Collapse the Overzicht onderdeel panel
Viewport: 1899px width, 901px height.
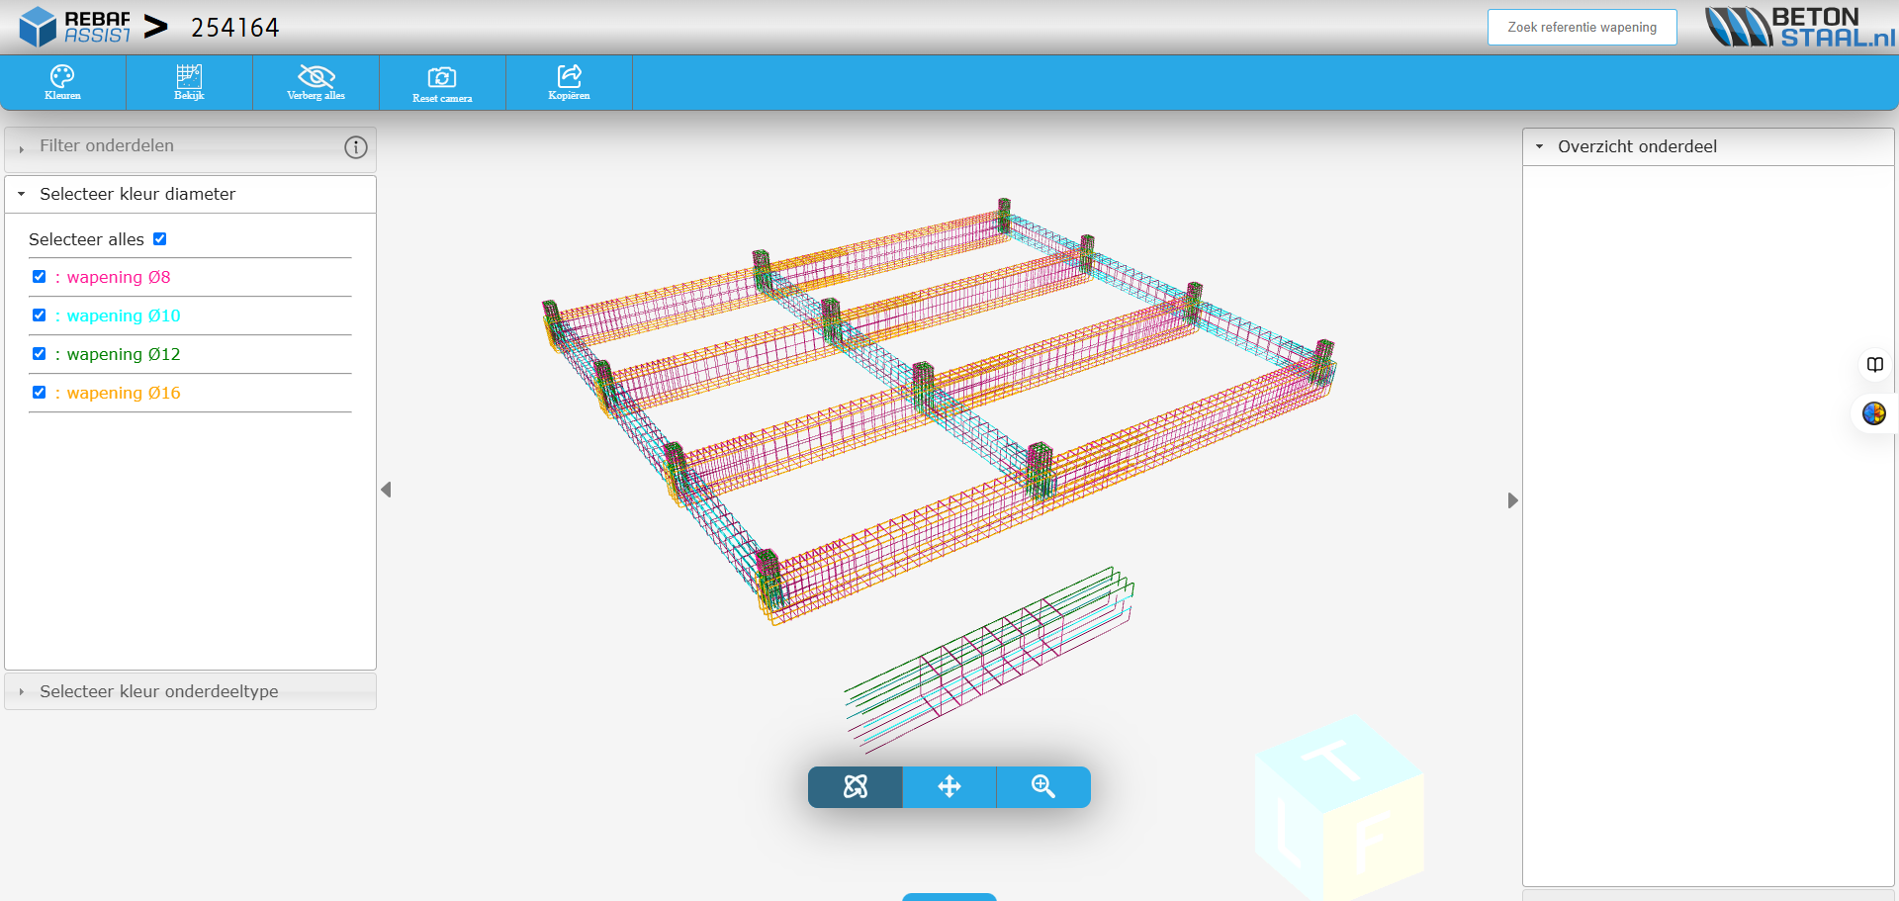click(x=1637, y=146)
